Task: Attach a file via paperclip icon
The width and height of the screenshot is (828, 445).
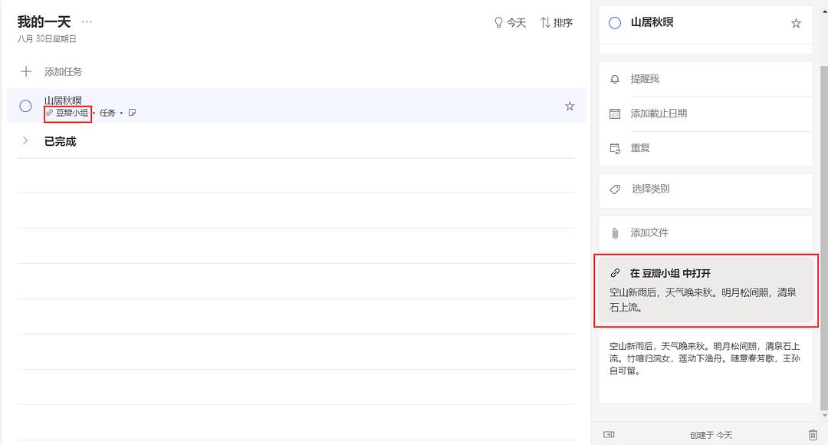Action: pyautogui.click(x=614, y=232)
